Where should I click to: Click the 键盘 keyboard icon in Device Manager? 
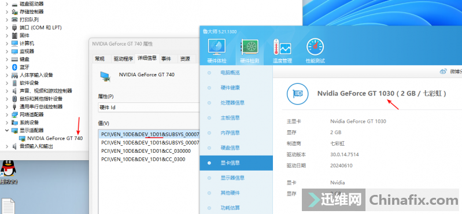pyautogui.click(x=14, y=59)
